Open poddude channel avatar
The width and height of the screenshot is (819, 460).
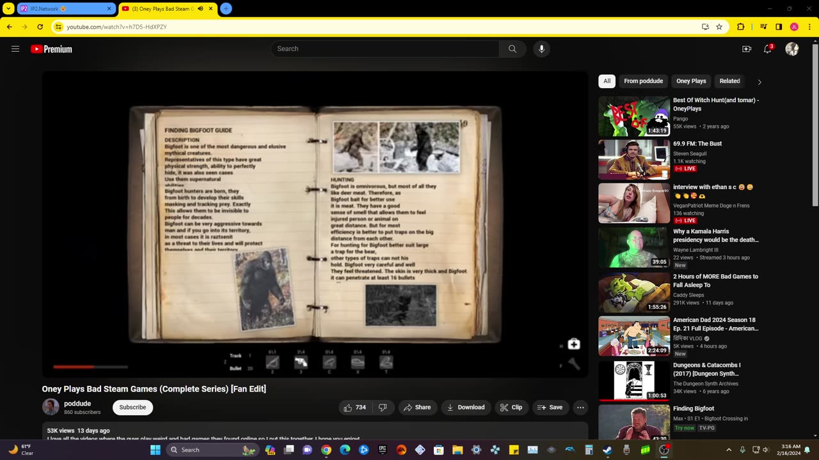51,407
